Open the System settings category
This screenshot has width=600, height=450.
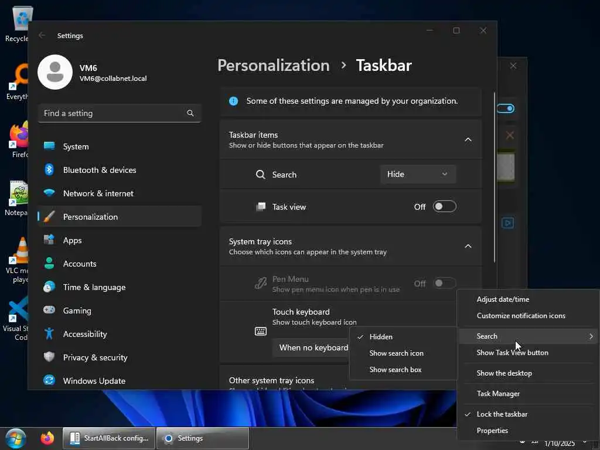click(x=120, y=146)
